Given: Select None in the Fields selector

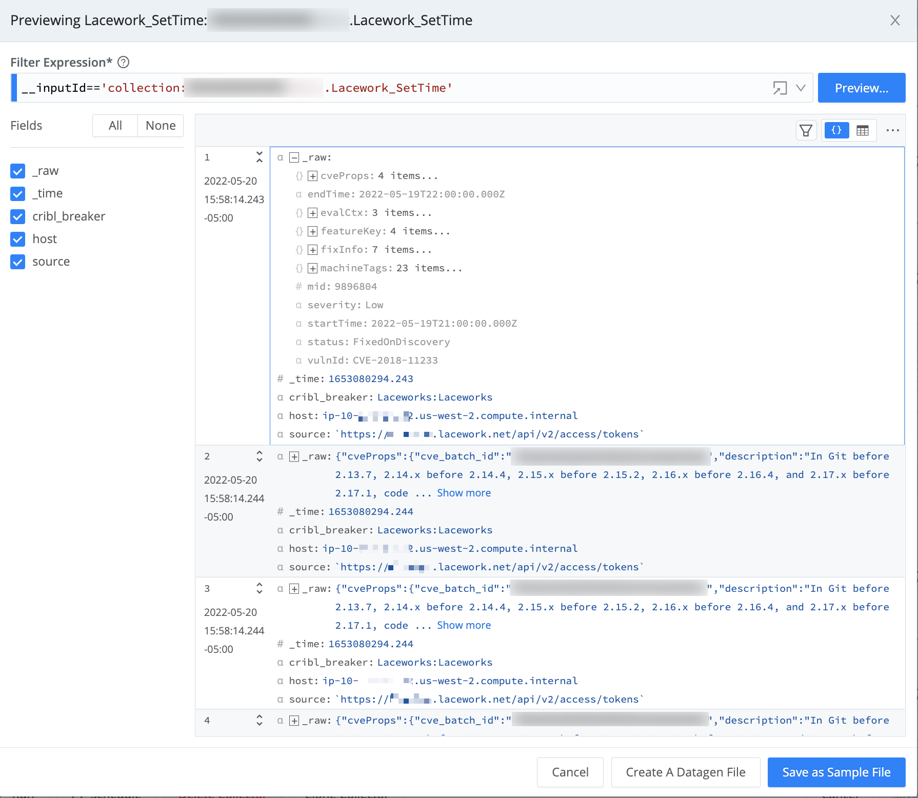Looking at the screenshot, I should click(160, 125).
